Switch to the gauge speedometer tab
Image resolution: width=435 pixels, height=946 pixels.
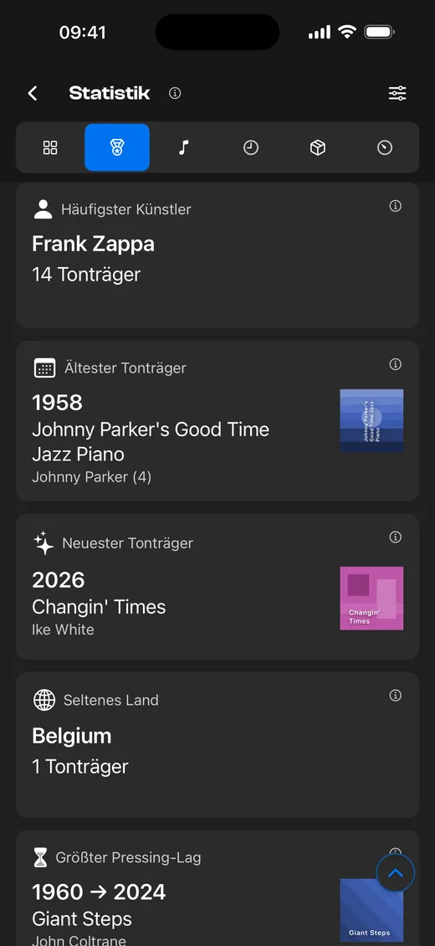coord(385,147)
